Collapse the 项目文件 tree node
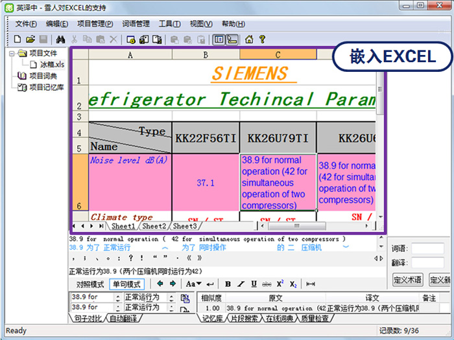Image resolution: width=454 pixels, height=340 pixels. [12, 54]
